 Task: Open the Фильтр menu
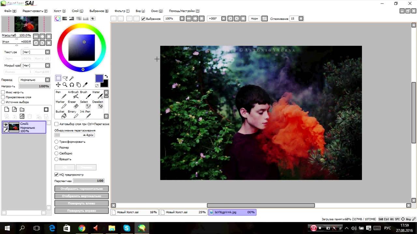pos(122,11)
